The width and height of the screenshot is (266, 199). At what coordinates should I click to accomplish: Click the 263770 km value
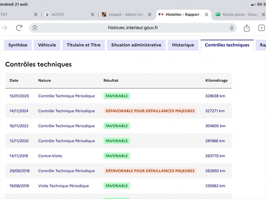(x=215, y=156)
